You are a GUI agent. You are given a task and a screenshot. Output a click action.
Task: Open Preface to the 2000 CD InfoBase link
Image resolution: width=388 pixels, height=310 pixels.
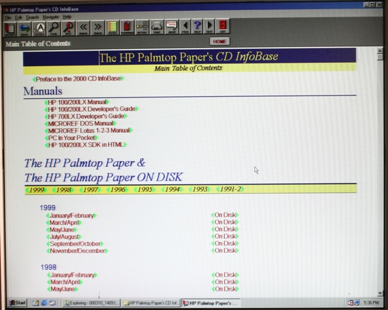[78, 79]
